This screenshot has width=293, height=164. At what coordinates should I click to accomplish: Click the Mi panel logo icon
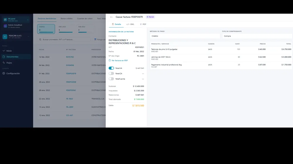[5, 20]
